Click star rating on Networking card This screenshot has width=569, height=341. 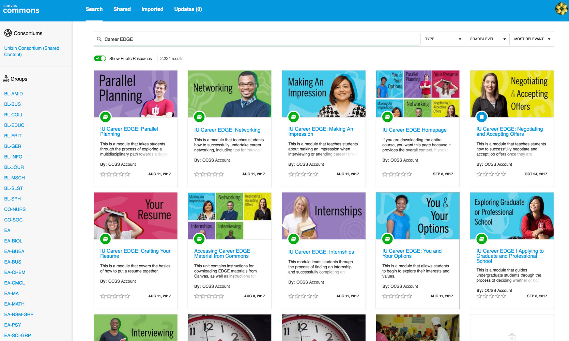coord(209,174)
